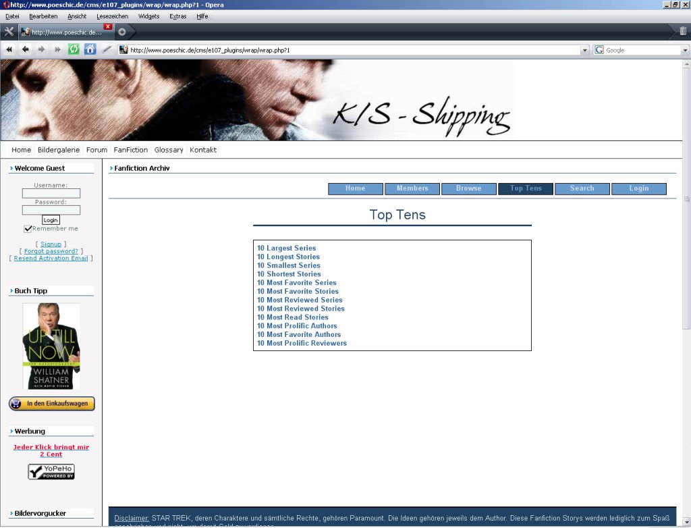The height and width of the screenshot is (528, 691).
Task: Close the poeschic.de tab
Action: 108,27
